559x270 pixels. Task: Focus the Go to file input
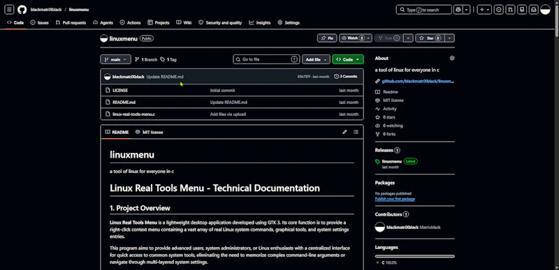click(266, 59)
